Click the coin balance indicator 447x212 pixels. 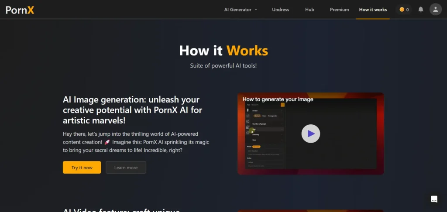point(404,9)
